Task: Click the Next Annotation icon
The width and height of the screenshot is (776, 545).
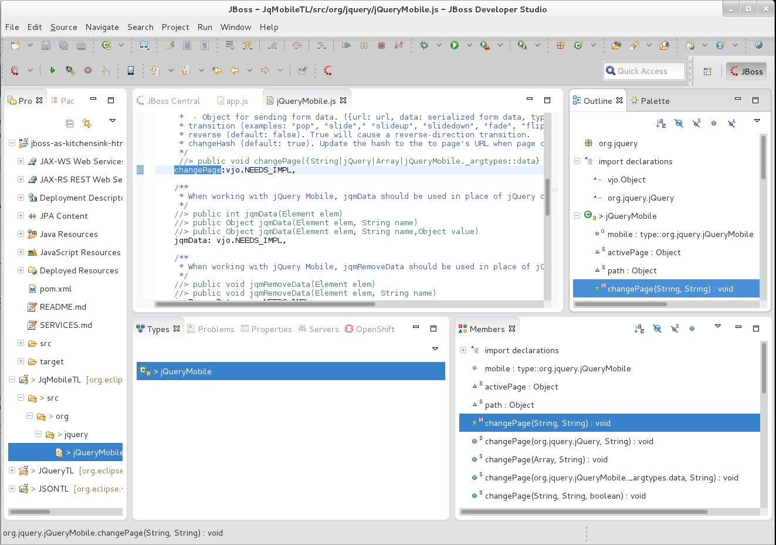Action: [x=155, y=70]
